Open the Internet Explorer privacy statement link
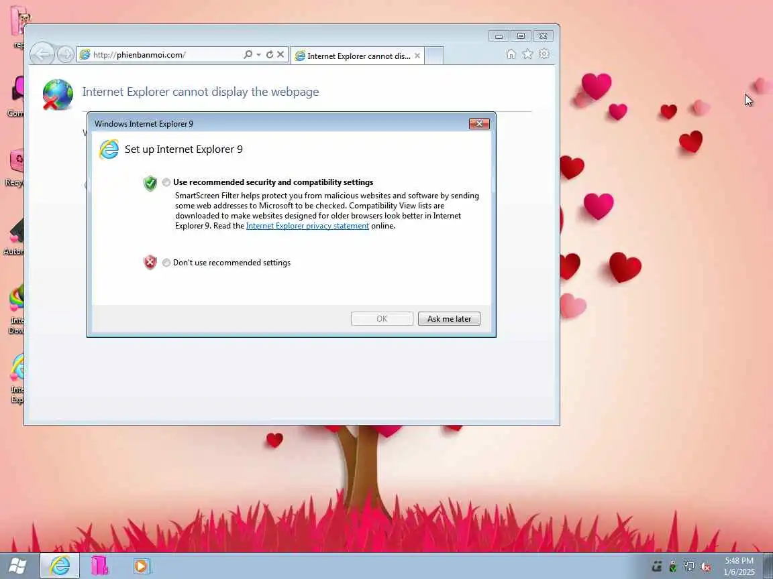The height and width of the screenshot is (579, 773). point(307,225)
